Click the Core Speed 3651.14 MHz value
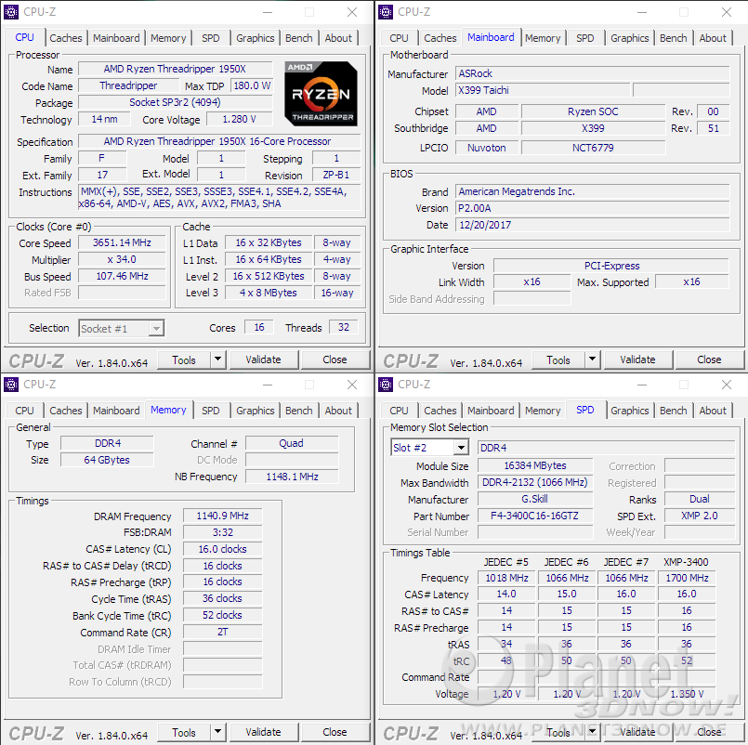 (x=122, y=242)
